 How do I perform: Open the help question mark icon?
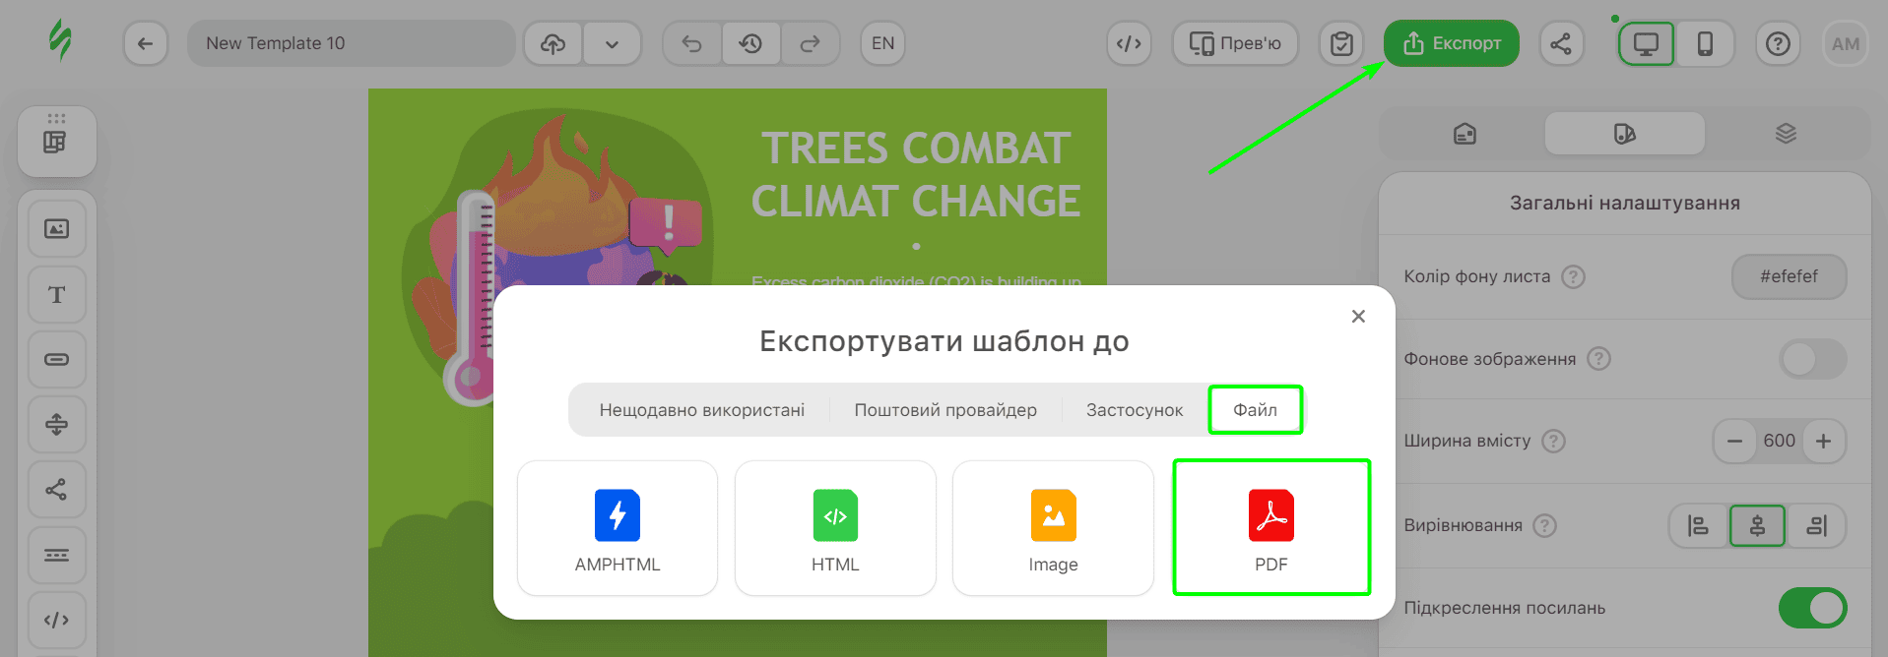coord(1778,43)
